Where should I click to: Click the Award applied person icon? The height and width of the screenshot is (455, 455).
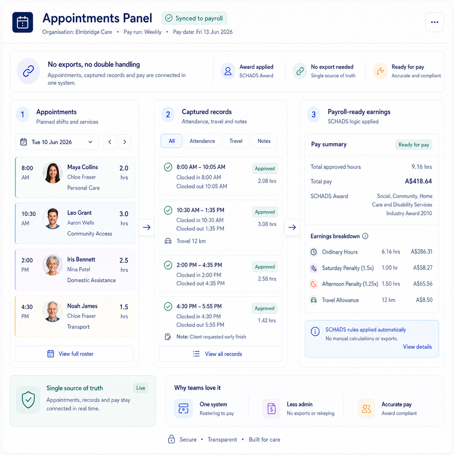[228, 71]
